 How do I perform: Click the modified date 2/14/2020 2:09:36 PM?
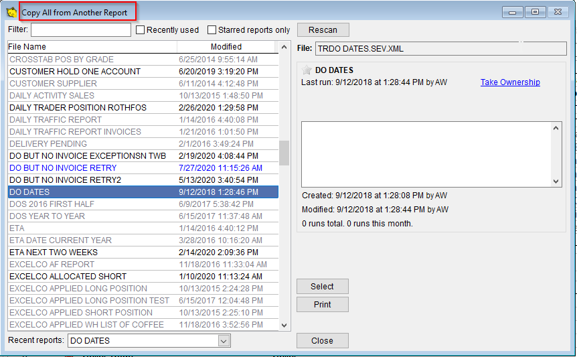pyautogui.click(x=219, y=252)
